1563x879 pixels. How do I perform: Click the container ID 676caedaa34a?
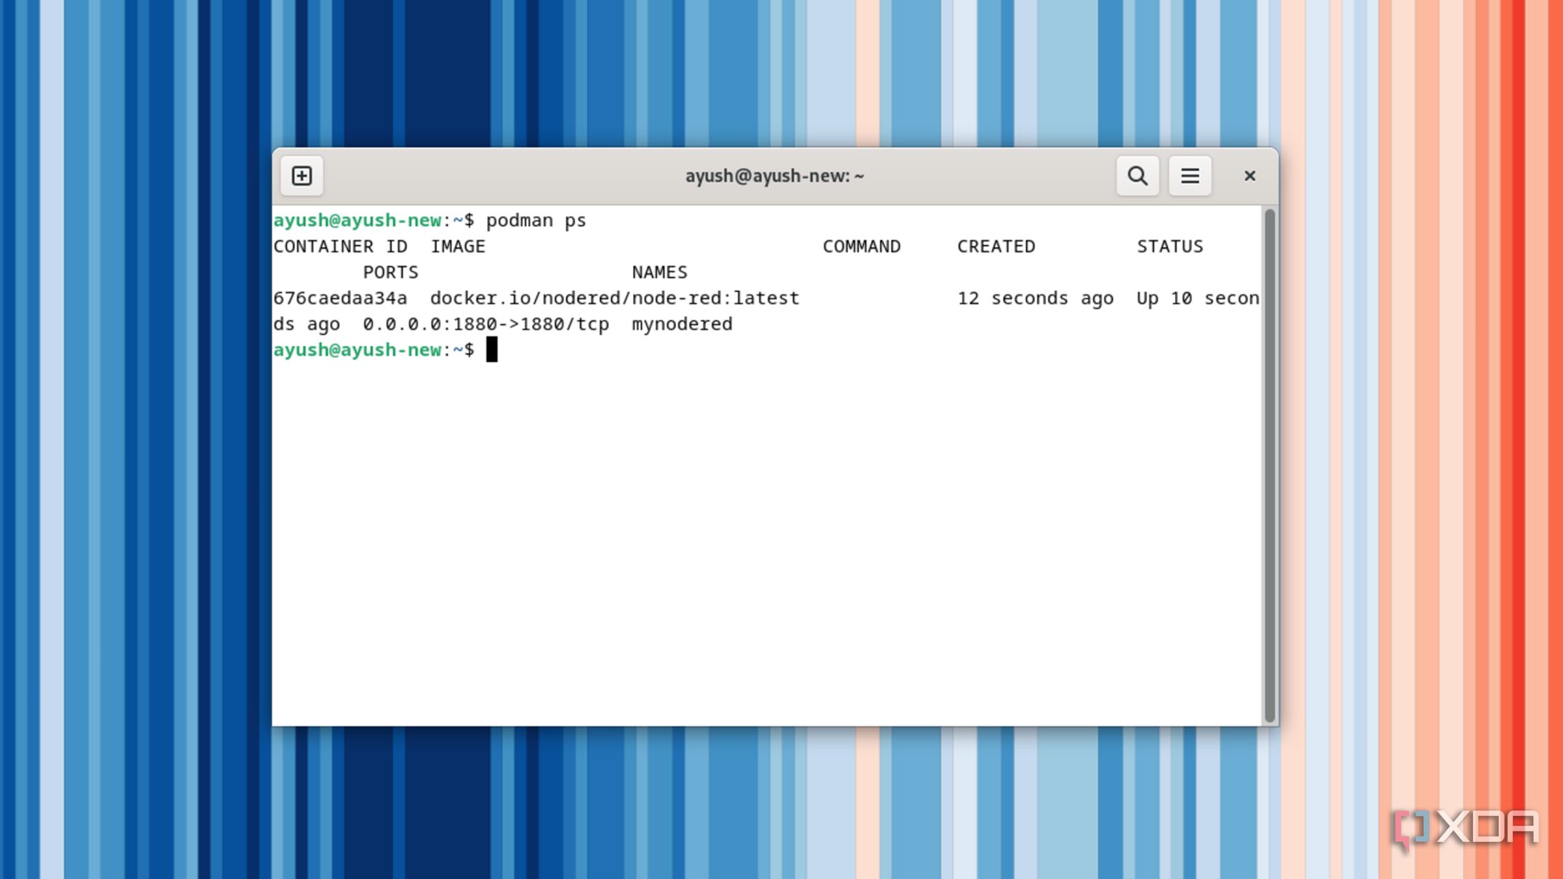[340, 299]
